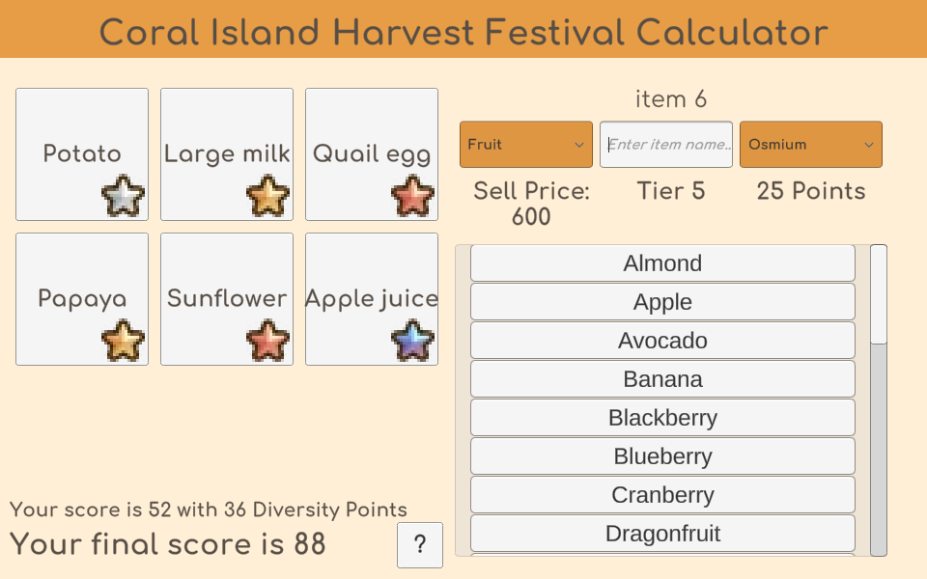The image size is (927, 579).
Task: Select Dragonfruit at the bottom of the list
Action: coord(662,533)
